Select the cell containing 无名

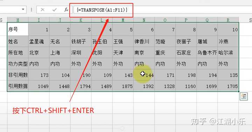(60, 41)
